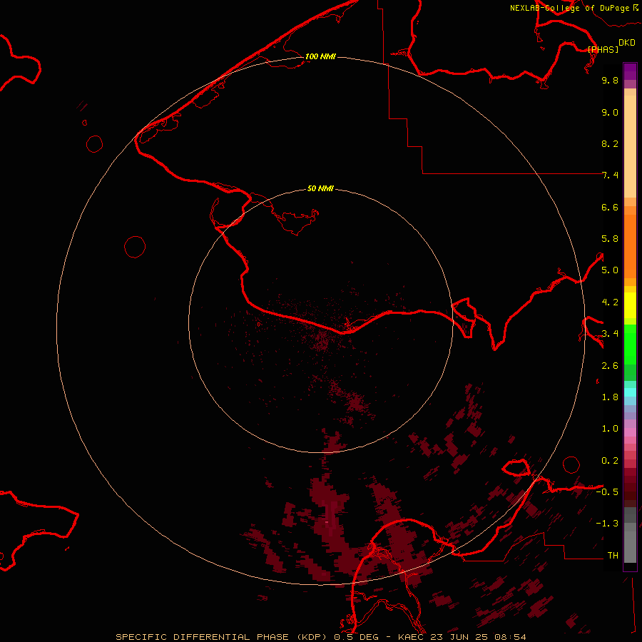
Task: Click the 08:54 timestamp in the caption
Action: tap(510, 637)
